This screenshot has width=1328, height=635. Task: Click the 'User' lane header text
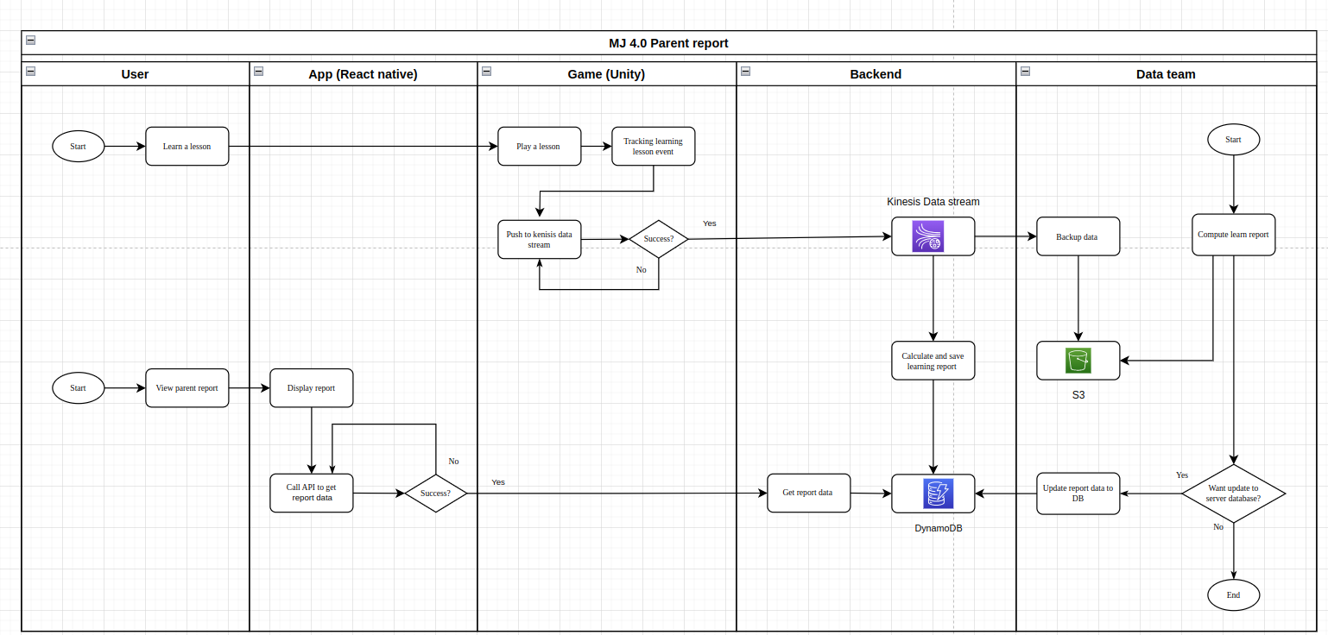(135, 74)
